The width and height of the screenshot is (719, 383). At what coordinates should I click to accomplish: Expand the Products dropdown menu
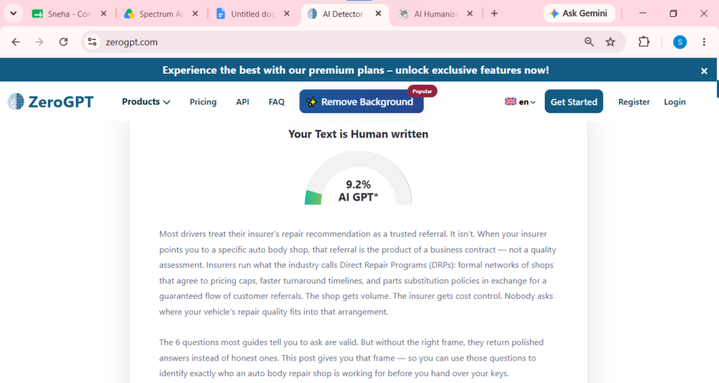[x=146, y=102]
